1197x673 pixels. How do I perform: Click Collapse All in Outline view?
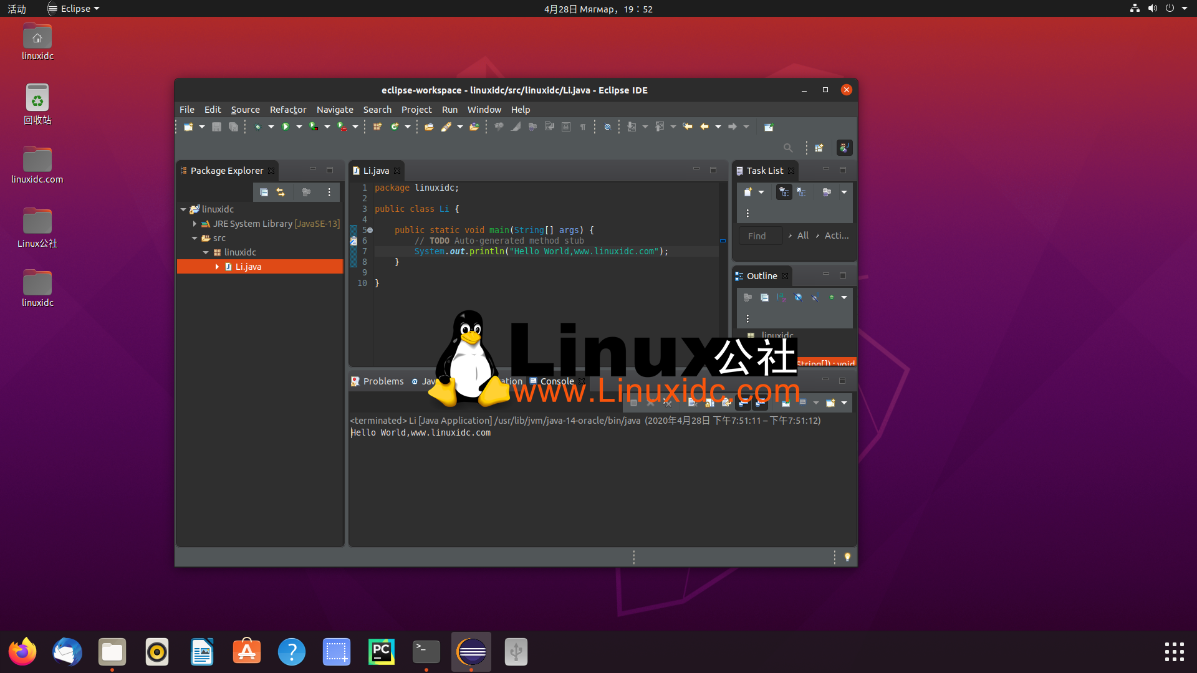click(764, 297)
